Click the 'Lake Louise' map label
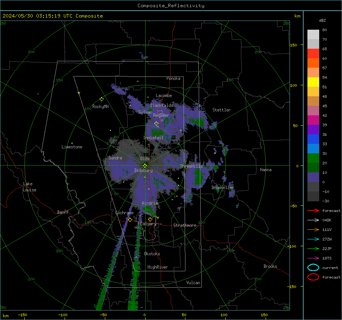The image size is (342, 320). [29, 187]
